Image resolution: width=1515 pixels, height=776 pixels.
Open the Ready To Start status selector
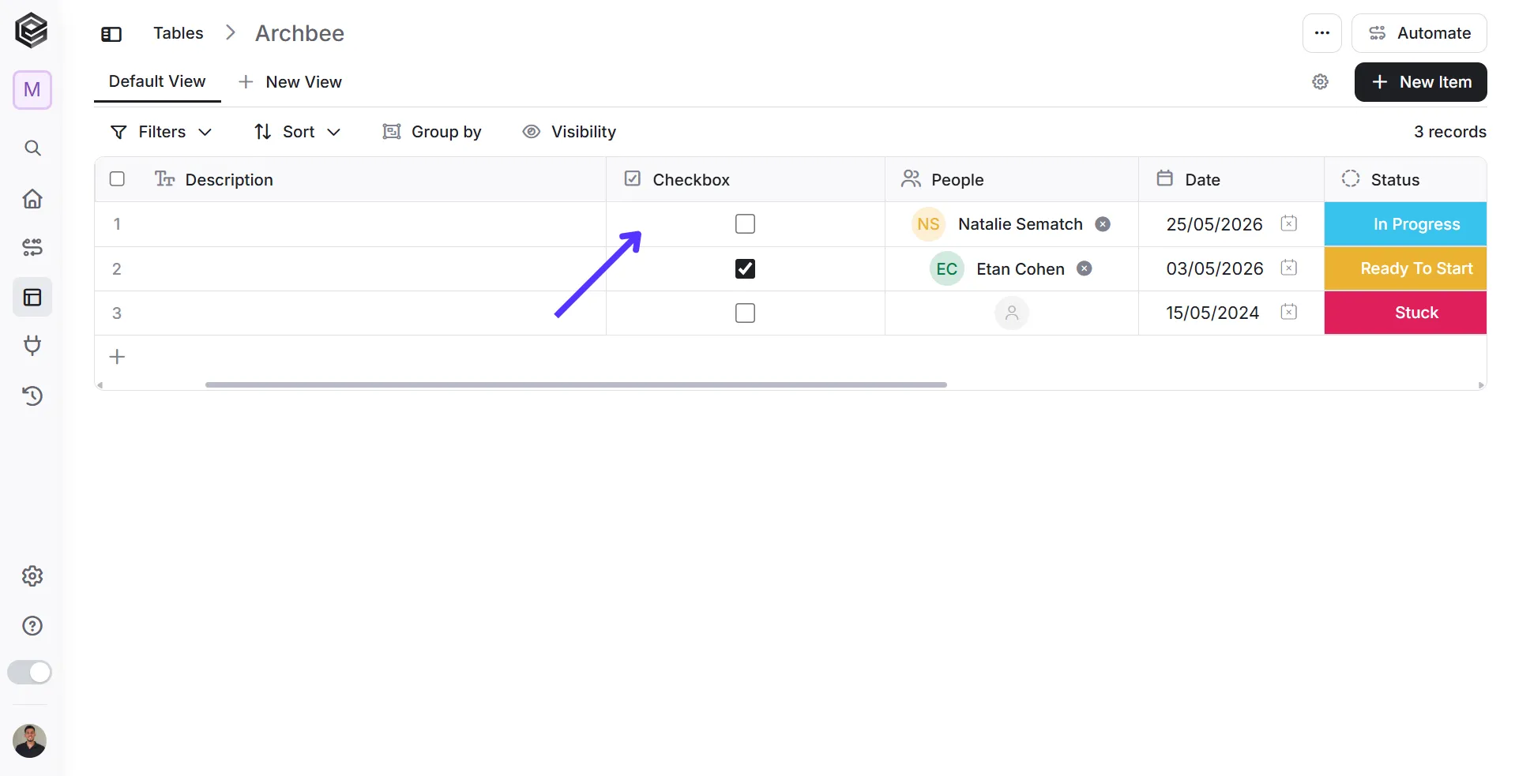pyautogui.click(x=1405, y=268)
